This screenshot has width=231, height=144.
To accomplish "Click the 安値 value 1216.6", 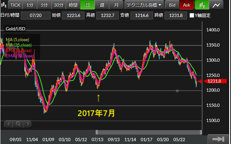I will (x=141, y=16).
